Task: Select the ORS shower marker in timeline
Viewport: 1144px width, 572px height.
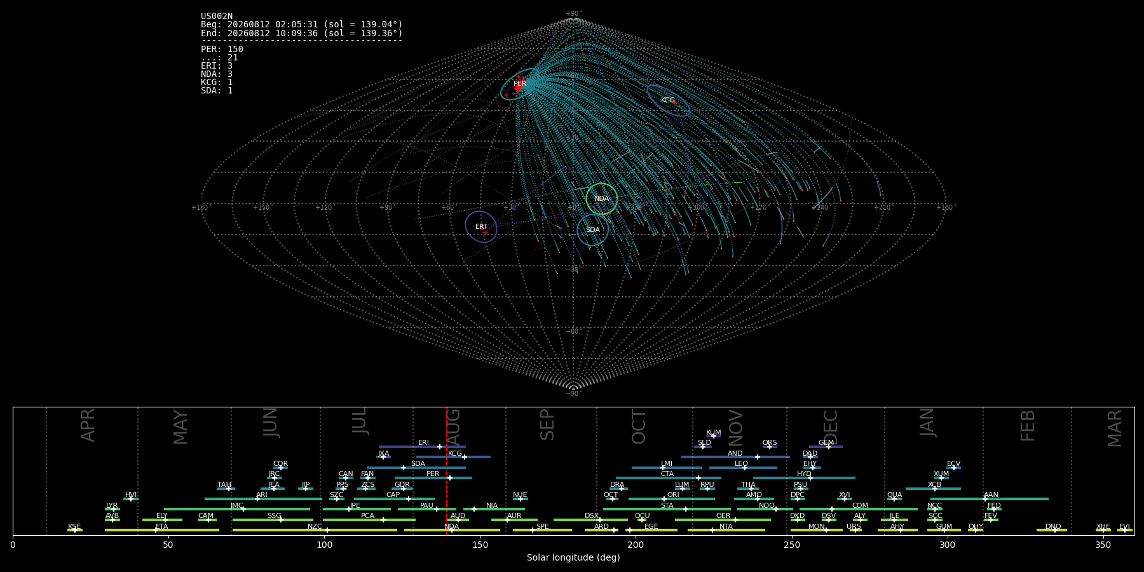Action: [770, 447]
